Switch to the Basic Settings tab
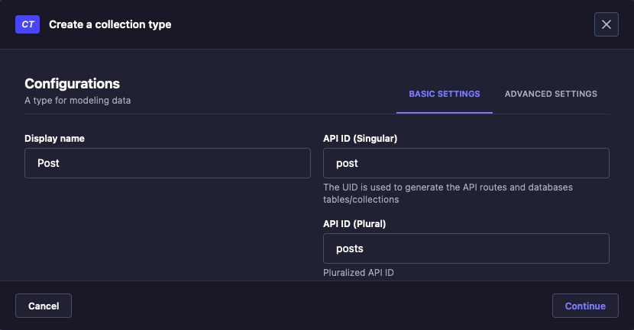634x330 pixels. click(x=444, y=94)
